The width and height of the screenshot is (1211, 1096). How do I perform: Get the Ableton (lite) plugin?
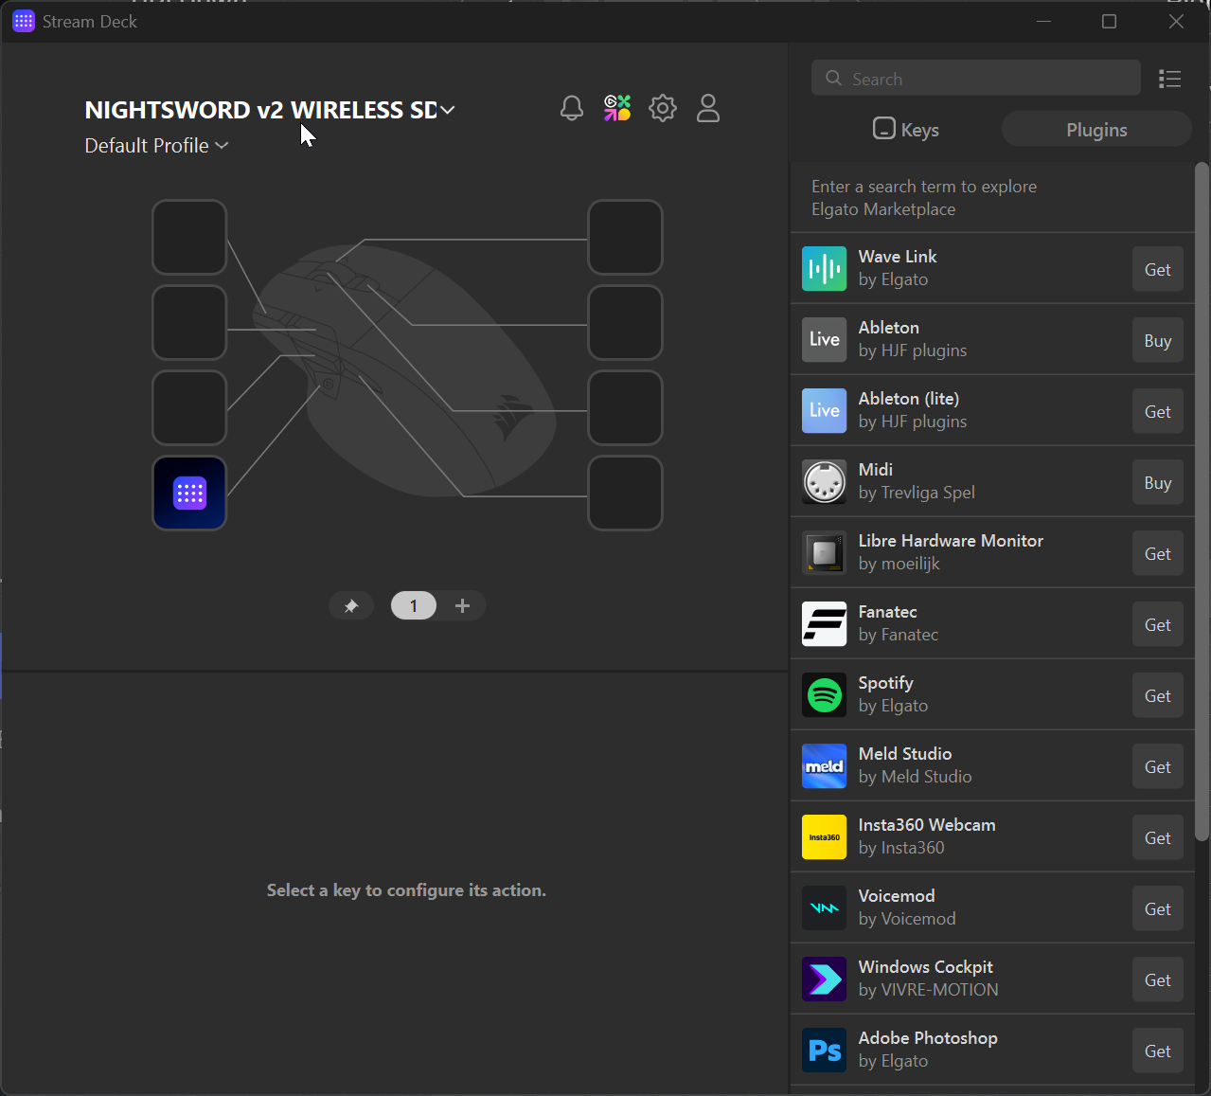[1158, 412]
